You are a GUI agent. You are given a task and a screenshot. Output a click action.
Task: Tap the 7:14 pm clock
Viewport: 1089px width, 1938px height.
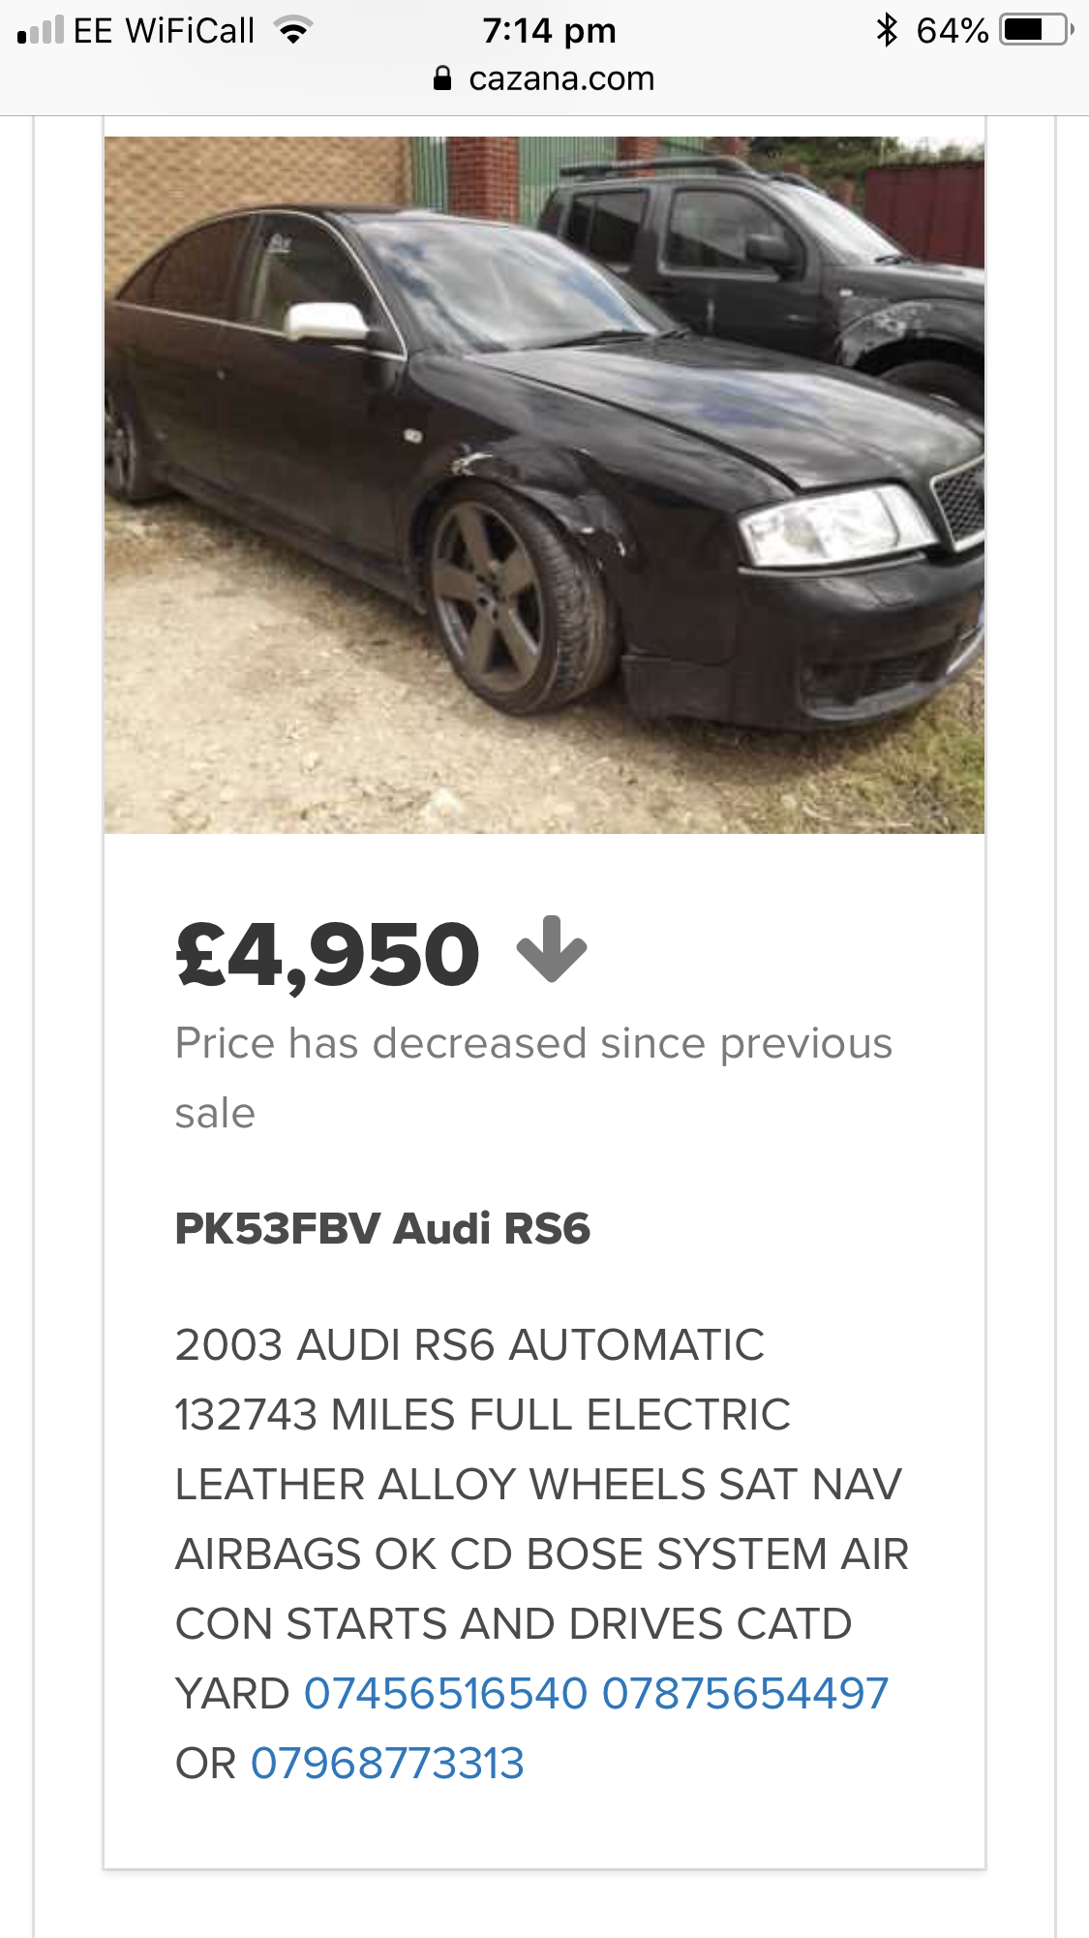coord(549,31)
